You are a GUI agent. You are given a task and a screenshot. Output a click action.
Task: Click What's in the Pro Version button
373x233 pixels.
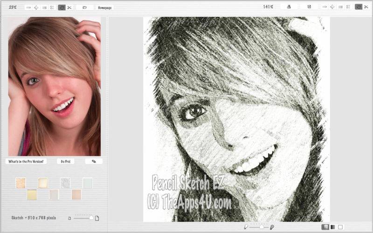click(x=26, y=161)
